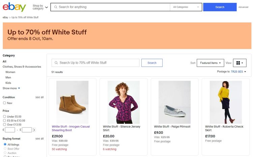
Task: Select the Best Offer radio button
Action: tap(5, 149)
